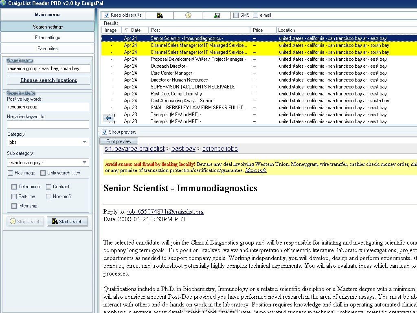Click the Post column header
417x313 pixels.
point(199,30)
